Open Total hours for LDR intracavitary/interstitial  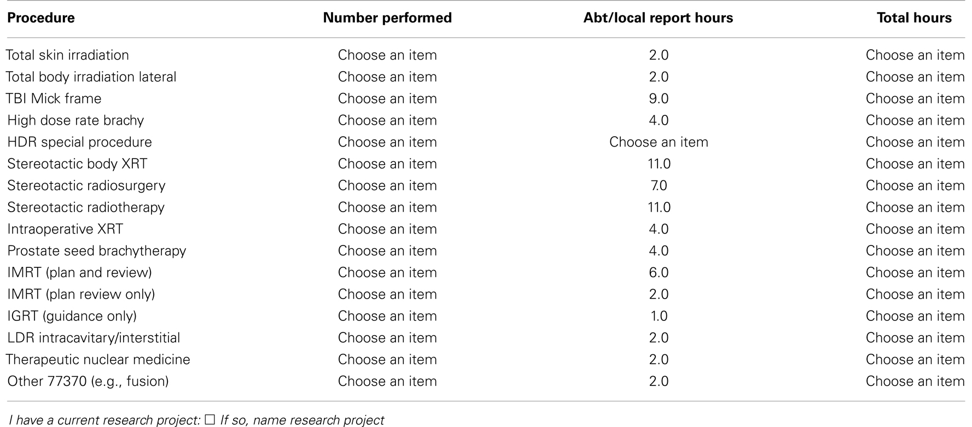coord(915,338)
